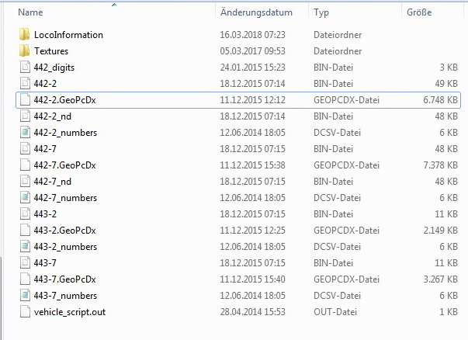The image size is (468, 340).
Task: Select the 443-2_numbers file name
Action: coord(65,247)
